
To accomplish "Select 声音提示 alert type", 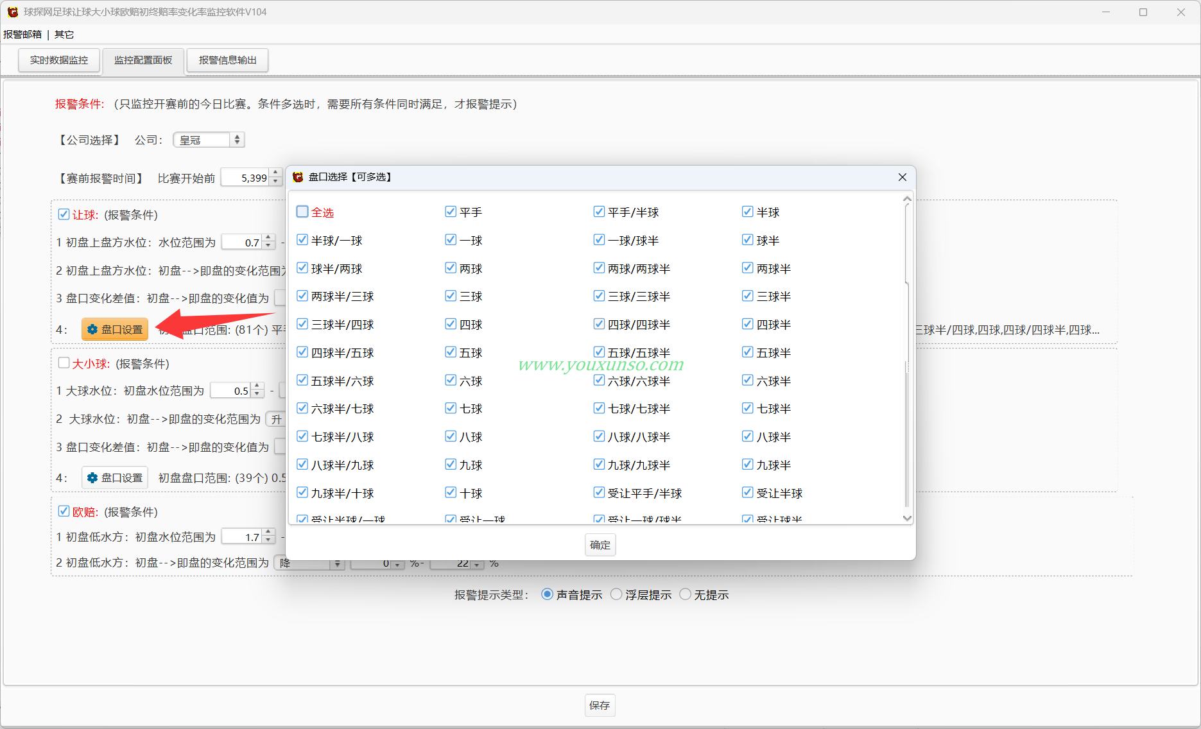I will [x=547, y=594].
